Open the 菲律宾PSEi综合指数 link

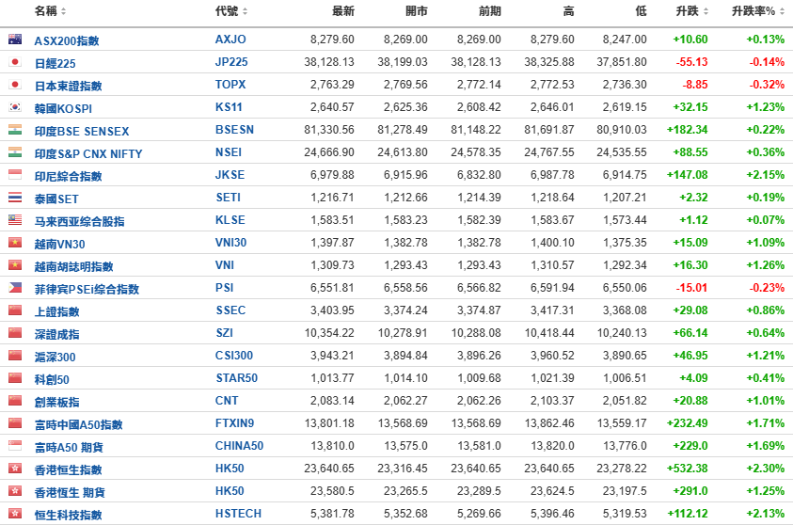tap(87, 289)
